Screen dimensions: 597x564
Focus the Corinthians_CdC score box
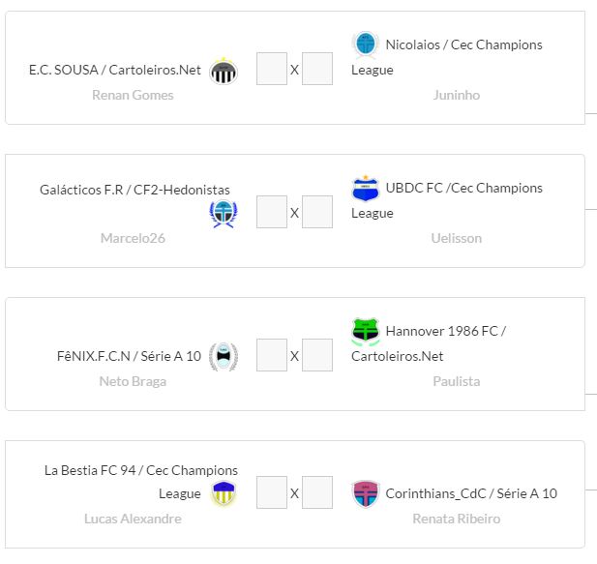(x=317, y=492)
